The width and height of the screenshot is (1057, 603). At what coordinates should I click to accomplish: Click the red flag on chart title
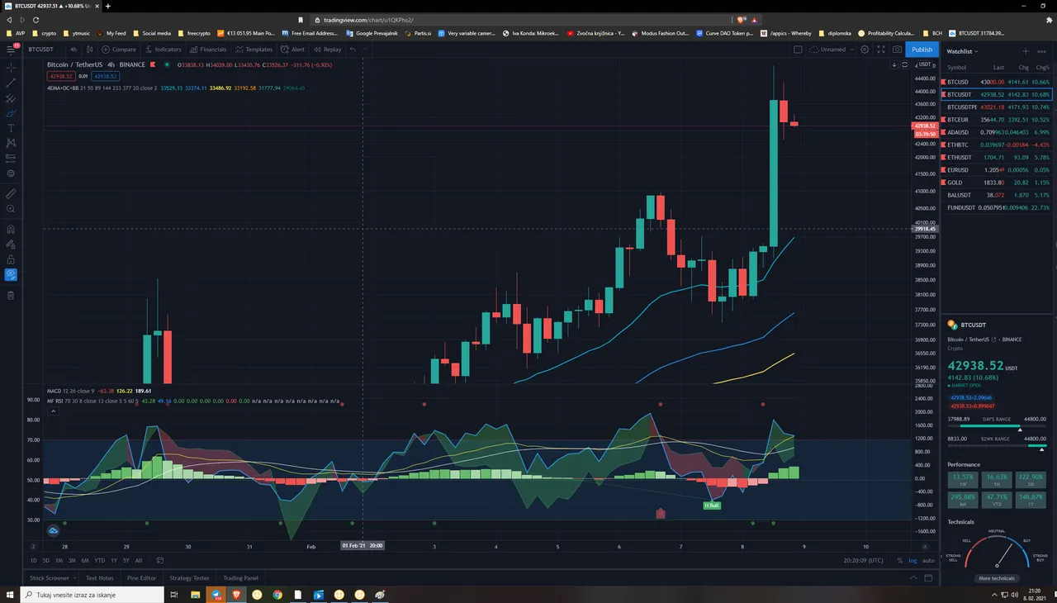point(151,64)
